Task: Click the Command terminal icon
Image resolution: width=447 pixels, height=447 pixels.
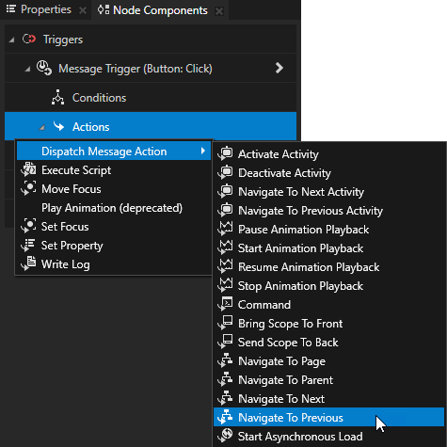Action: tap(226, 304)
